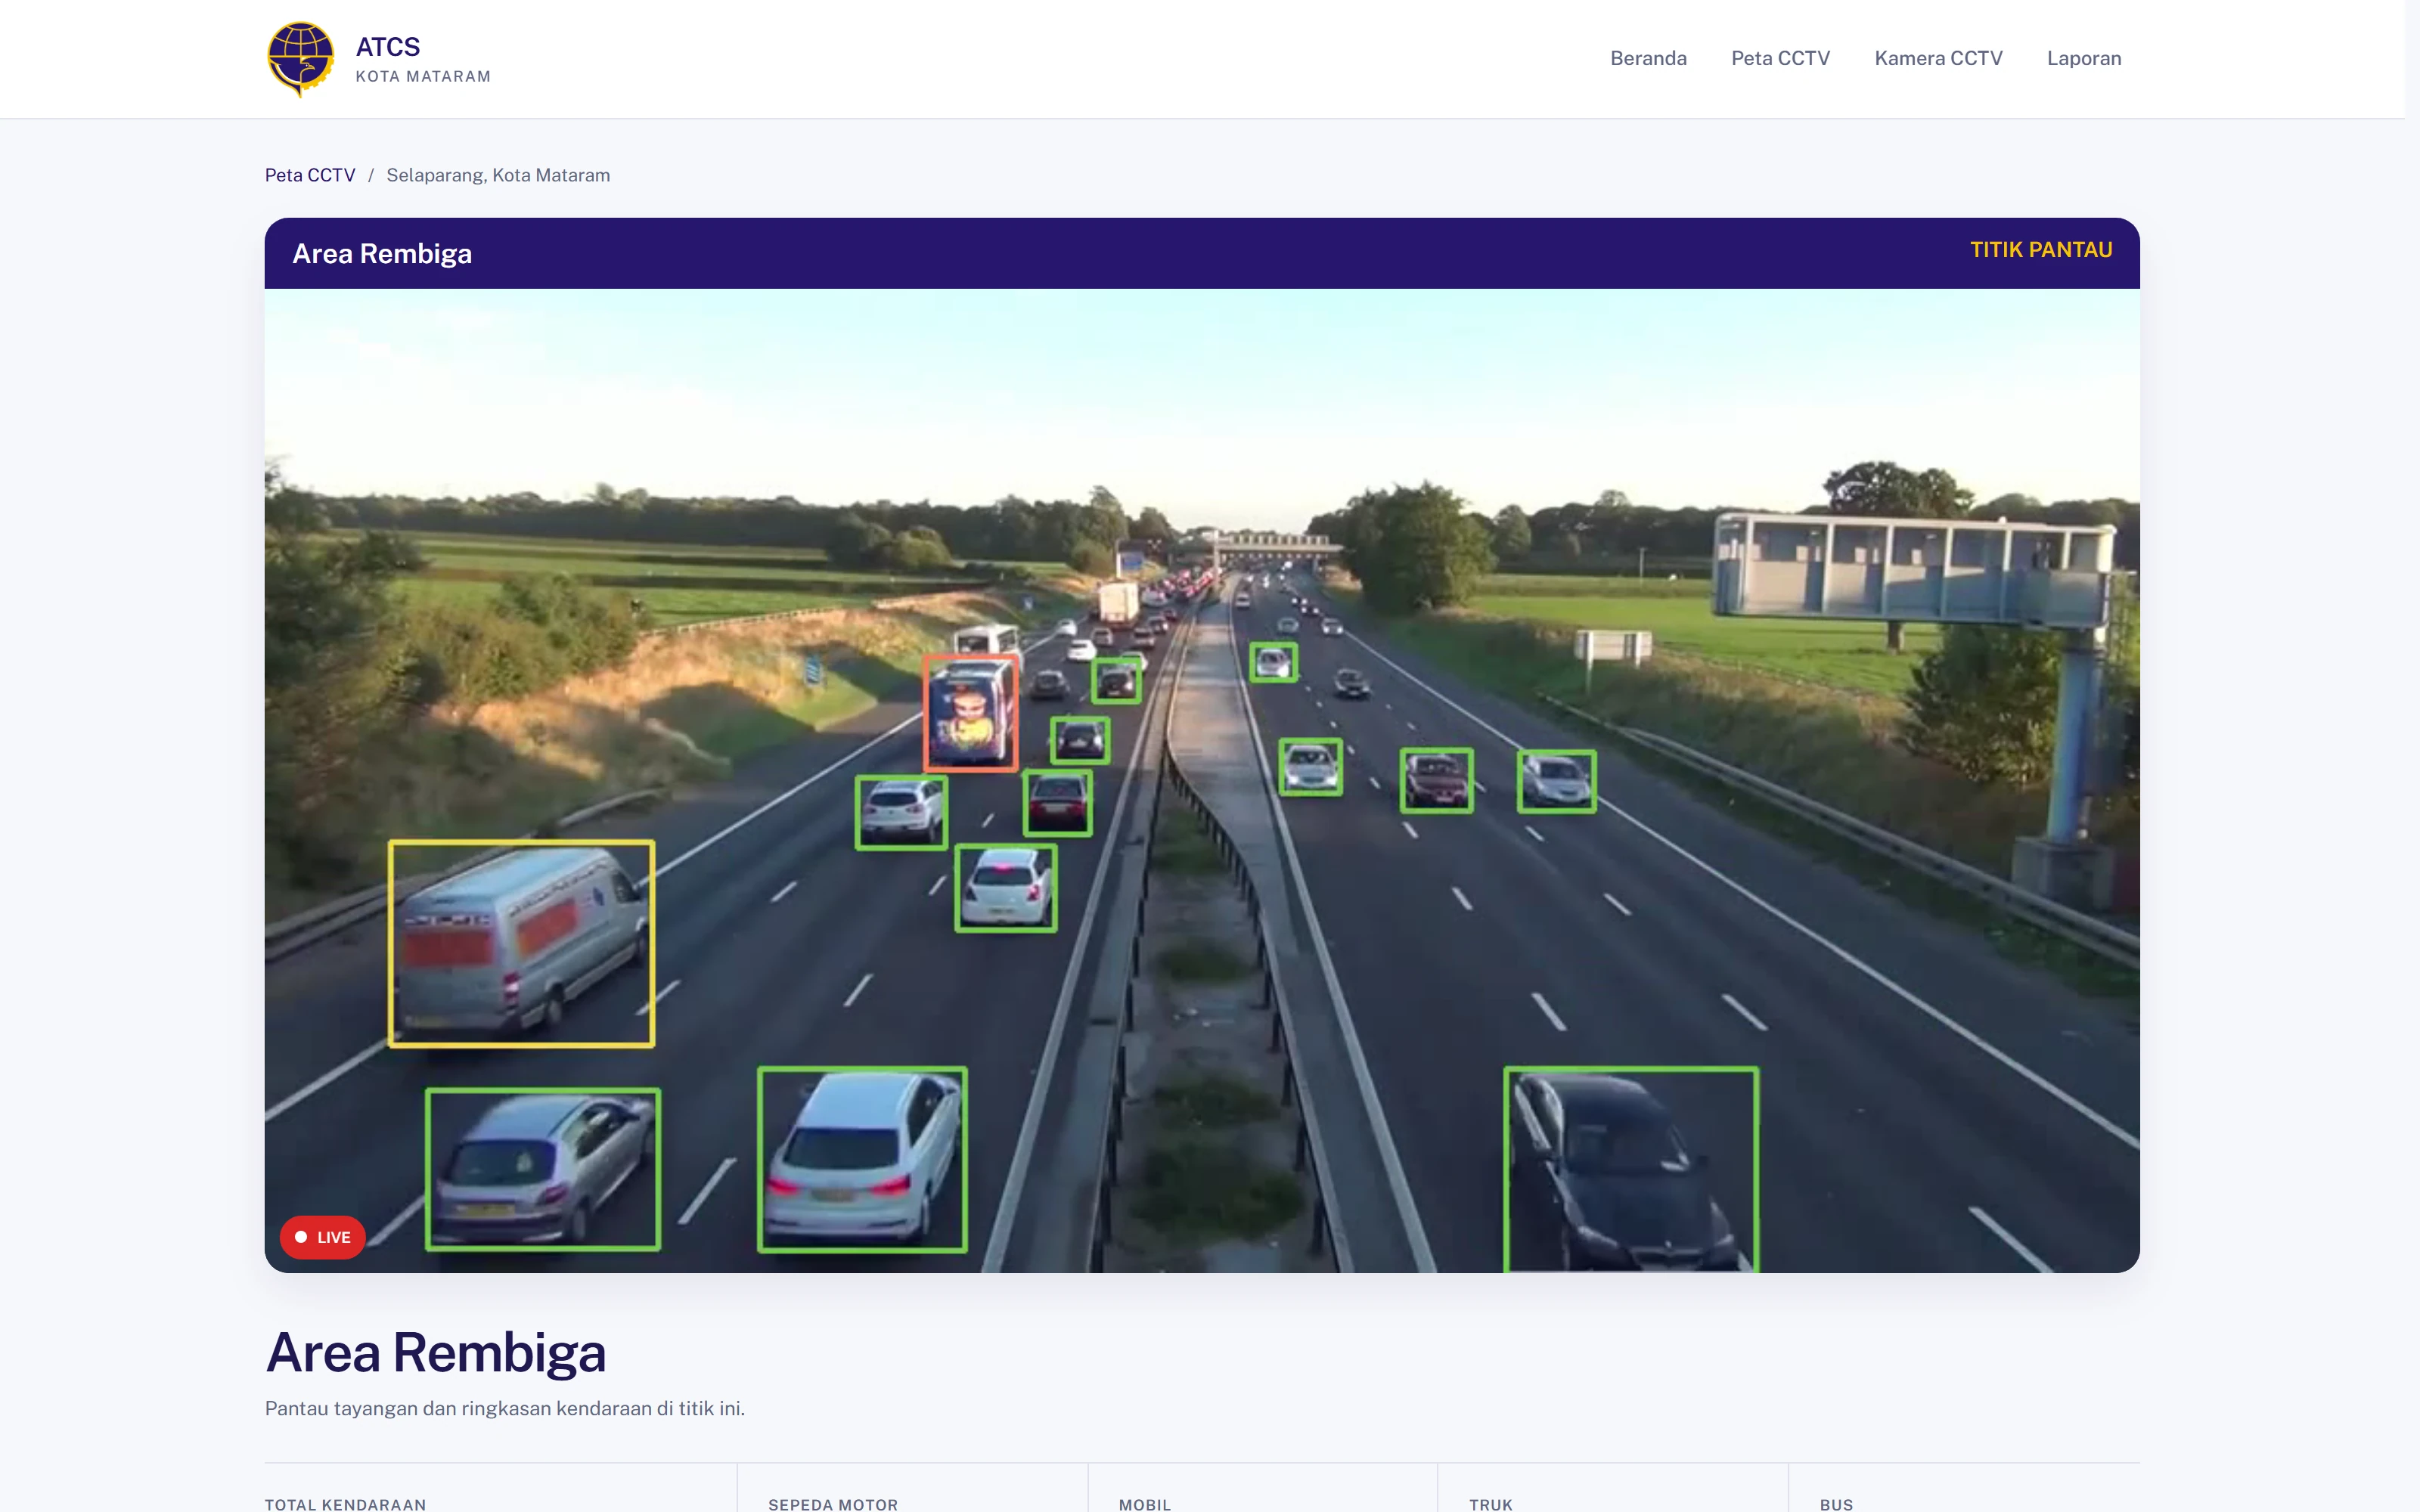The height and width of the screenshot is (1512, 2420).
Task: Click the TRUK stat label
Action: [1491, 1504]
